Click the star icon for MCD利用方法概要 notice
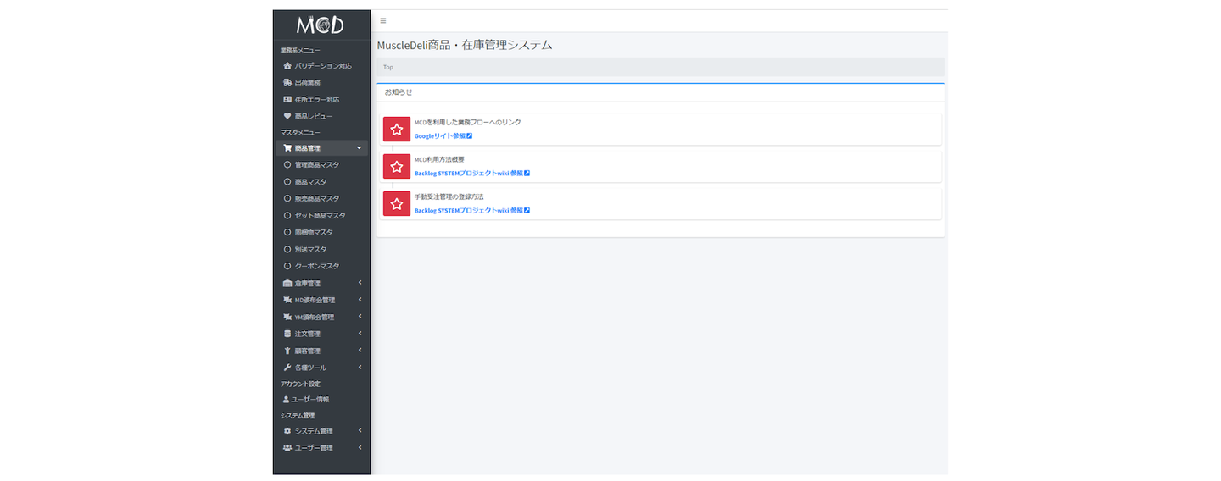 (397, 166)
